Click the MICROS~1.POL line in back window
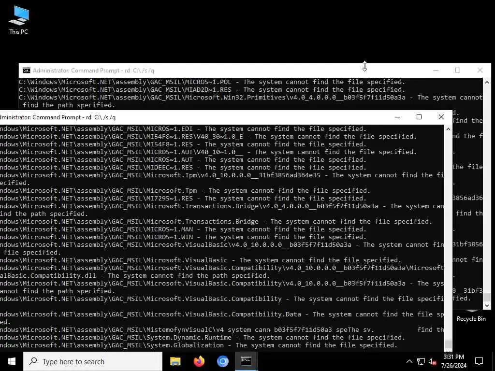Viewport: 495px width, 371px height. [x=212, y=82]
